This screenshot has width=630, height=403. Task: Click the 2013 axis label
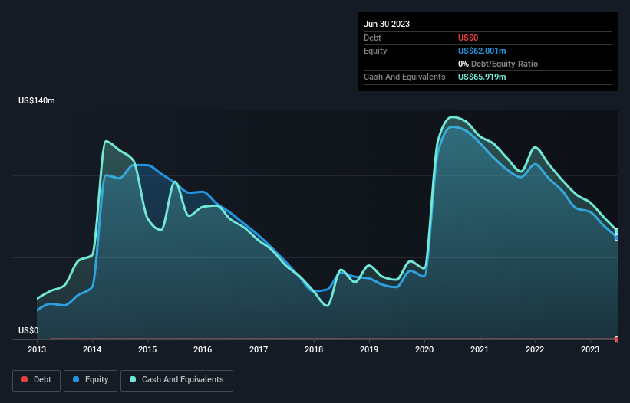click(37, 349)
